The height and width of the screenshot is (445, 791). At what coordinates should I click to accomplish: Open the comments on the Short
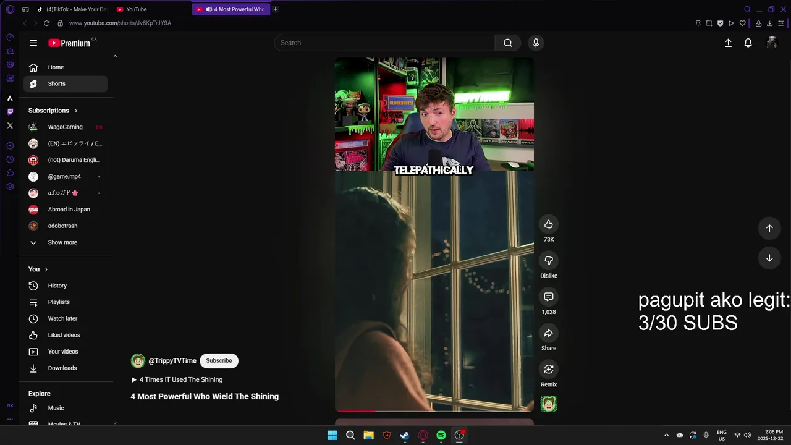tap(549, 297)
